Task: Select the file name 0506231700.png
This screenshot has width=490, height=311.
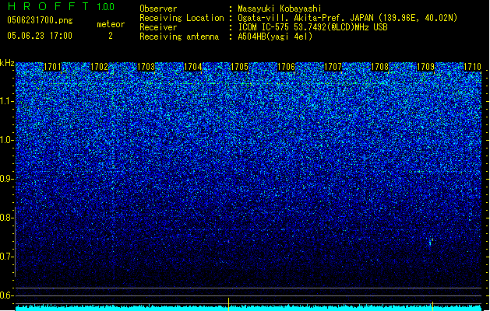Action: tap(40, 20)
